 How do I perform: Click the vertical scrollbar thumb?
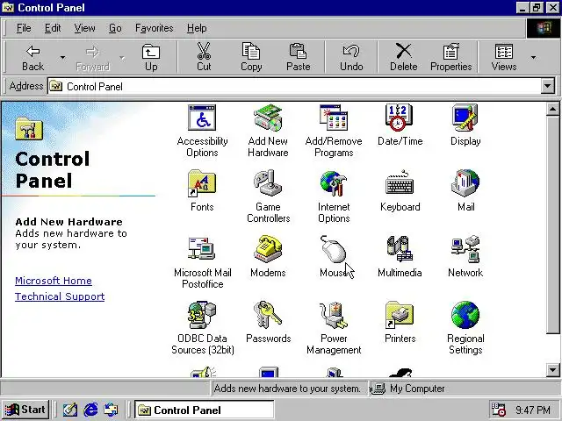pos(552,225)
